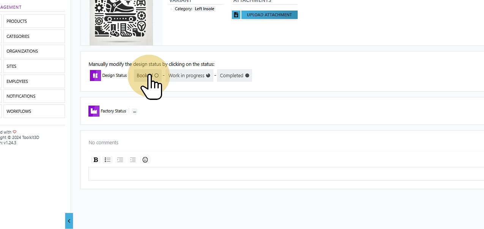Decrease indent in comment editor
The width and height of the screenshot is (484, 229).
pyautogui.click(x=132, y=160)
